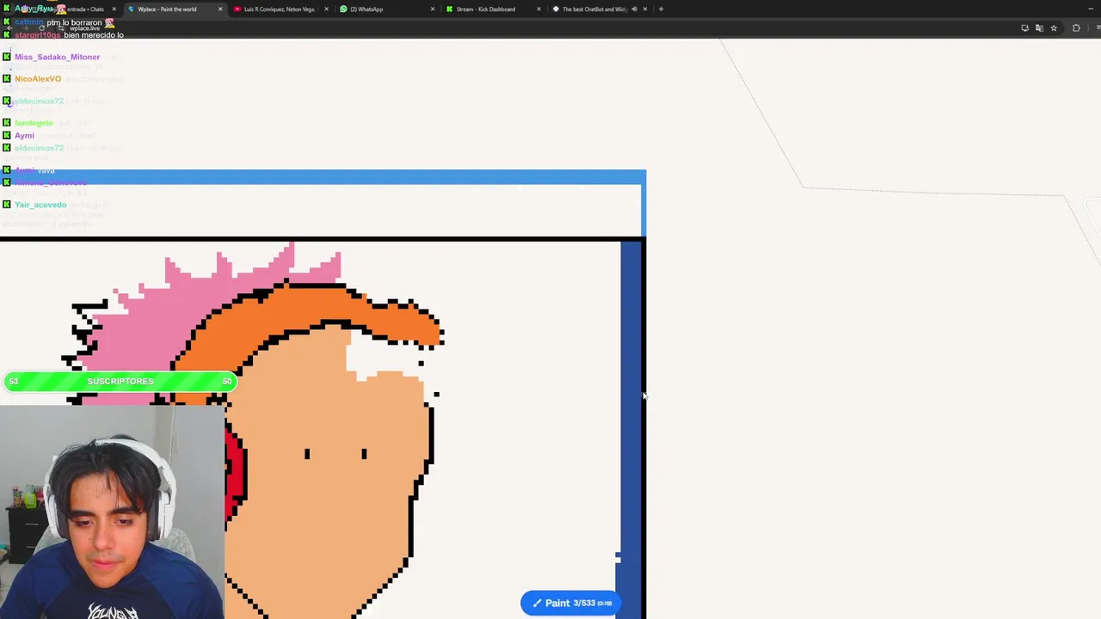Viewport: 1101px width, 619px height.
Task: Mute the audio icon on the ChatBot tab
Action: 634,9
